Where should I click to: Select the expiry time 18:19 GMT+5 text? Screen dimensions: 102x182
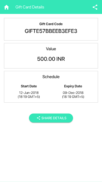pos(73,97)
